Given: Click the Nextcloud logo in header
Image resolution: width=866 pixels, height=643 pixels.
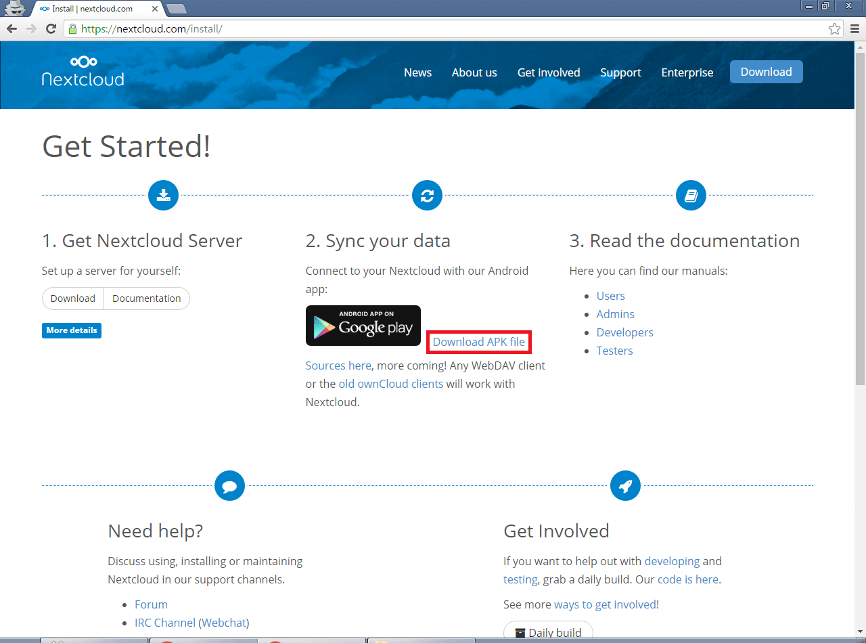Looking at the screenshot, I should 83,71.
